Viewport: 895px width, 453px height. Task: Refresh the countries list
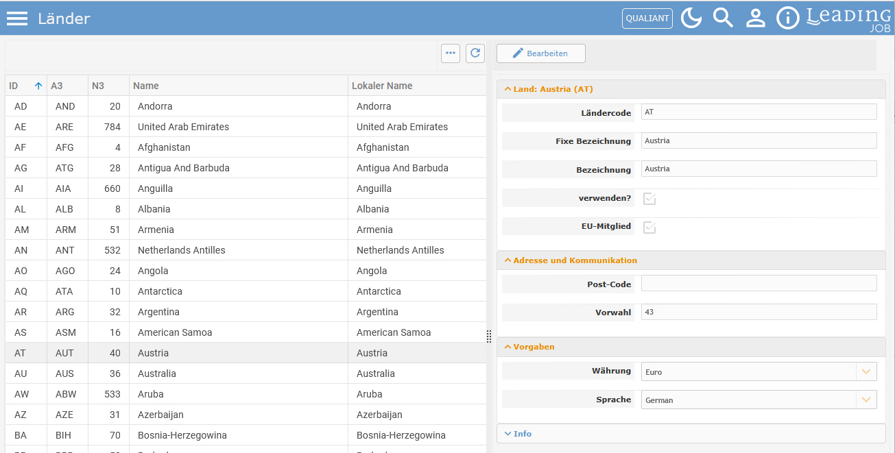click(475, 53)
